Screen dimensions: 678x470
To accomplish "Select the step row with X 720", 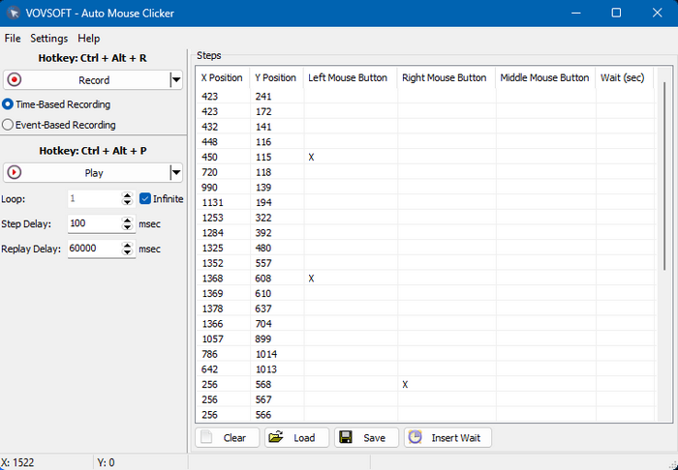I will click(x=425, y=172).
